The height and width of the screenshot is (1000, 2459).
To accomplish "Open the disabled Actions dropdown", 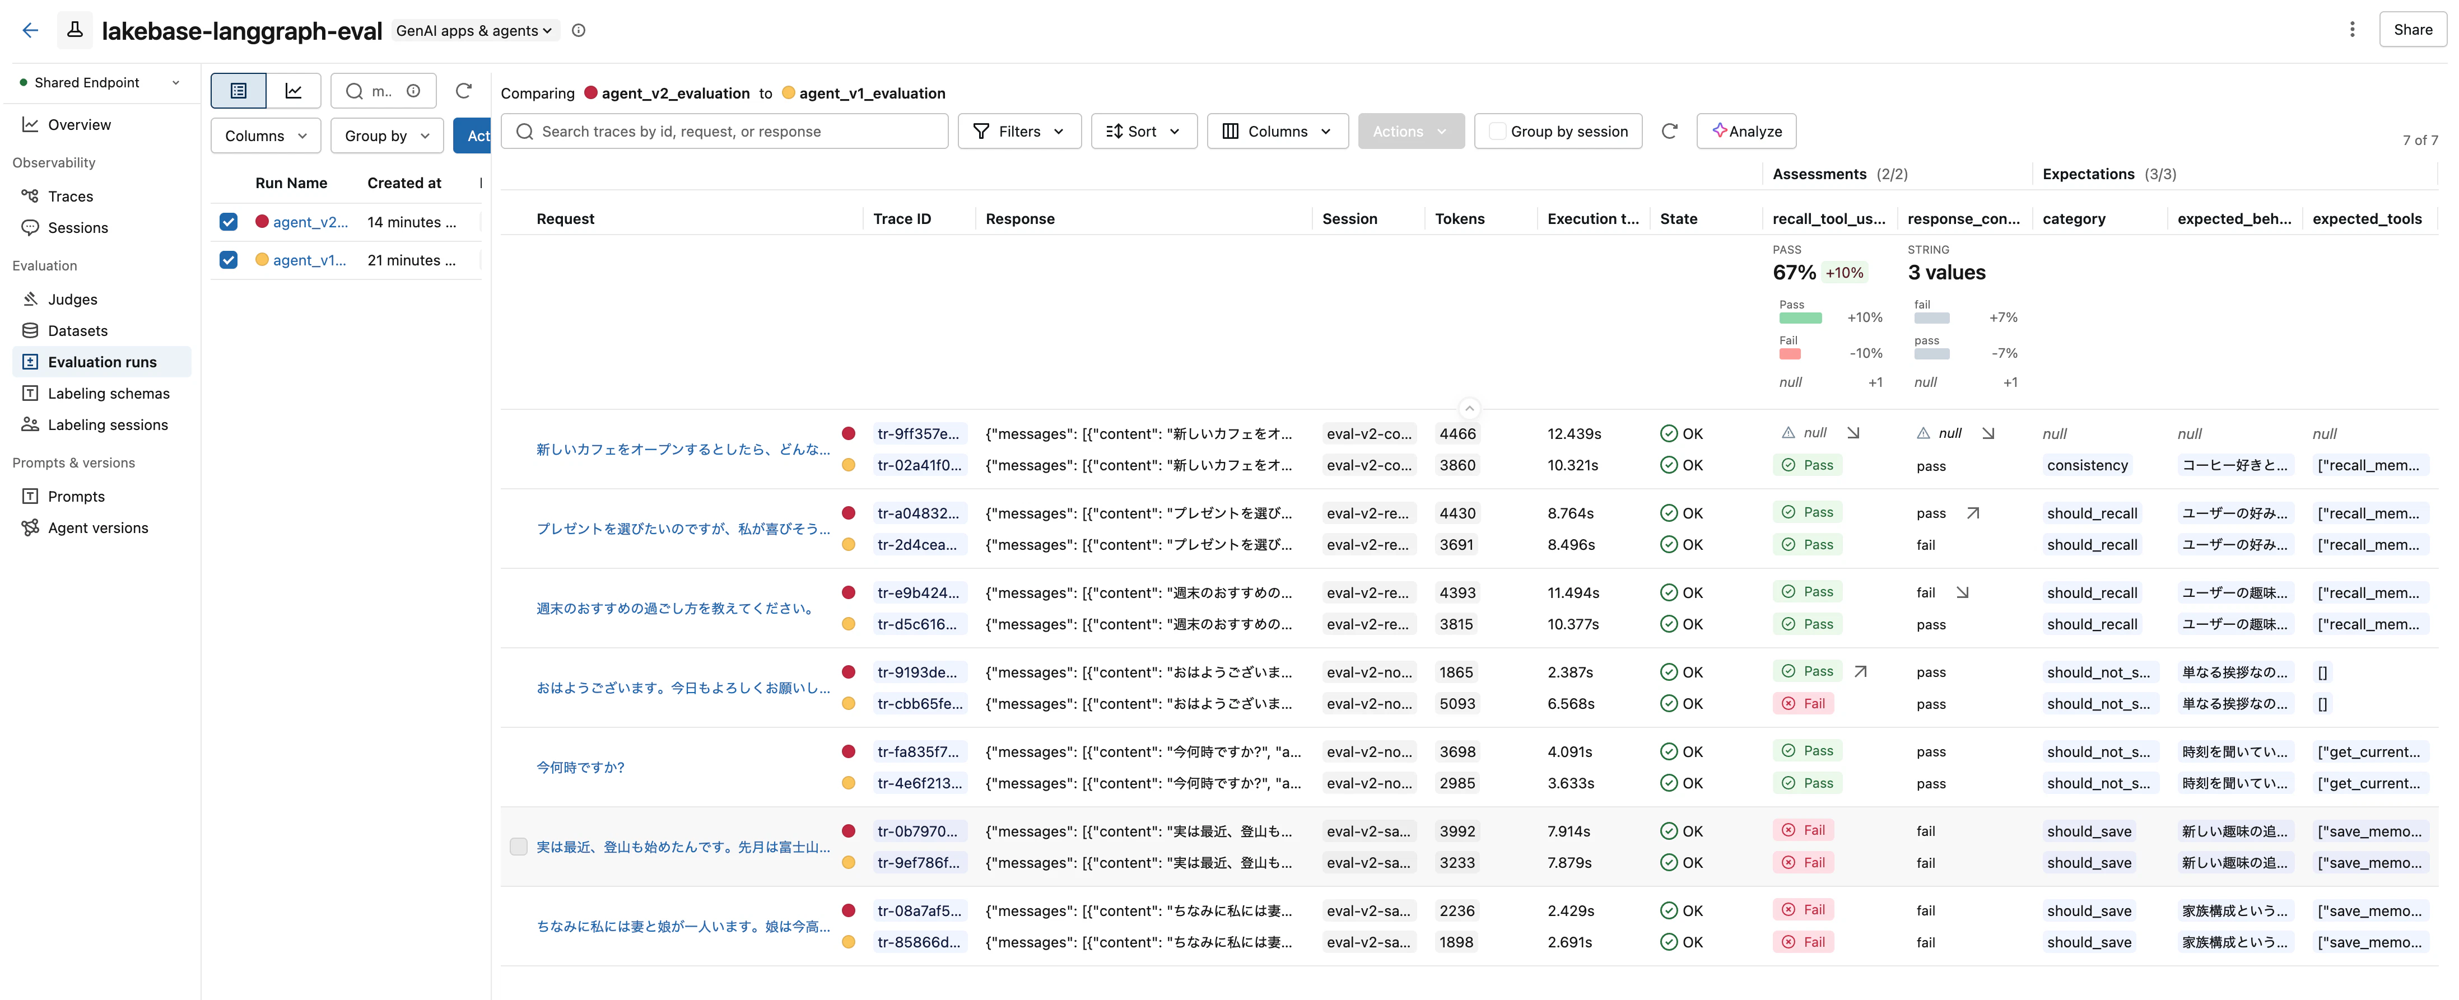I will pos(1411,132).
